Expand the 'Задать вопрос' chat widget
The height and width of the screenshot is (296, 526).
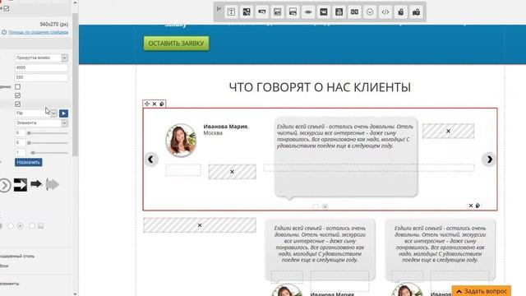coord(482,291)
